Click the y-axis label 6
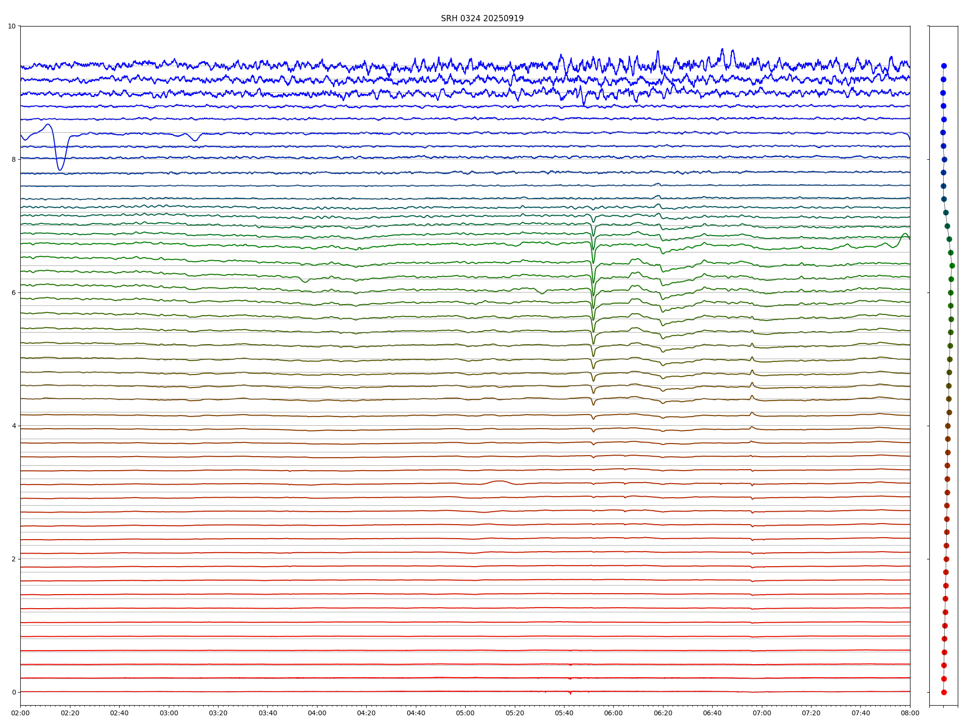Viewport: 965px width, 724px height. pos(14,292)
